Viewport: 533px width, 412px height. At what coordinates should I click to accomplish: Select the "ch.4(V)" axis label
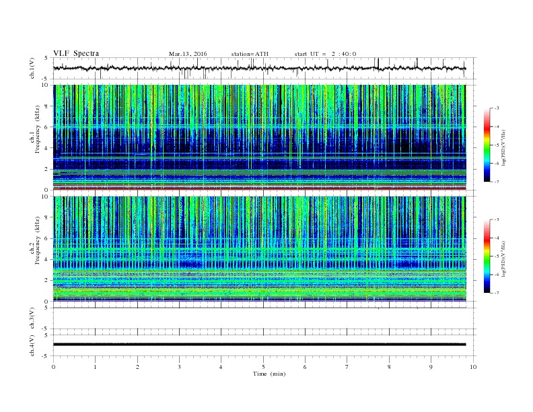[32, 345]
